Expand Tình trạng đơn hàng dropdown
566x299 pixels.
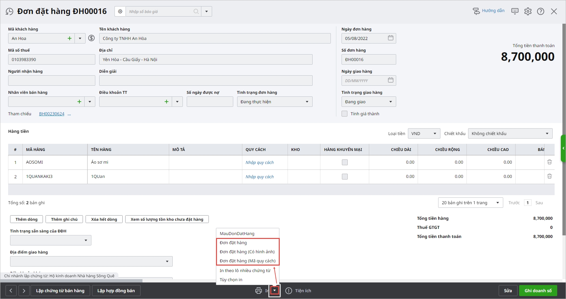click(307, 102)
